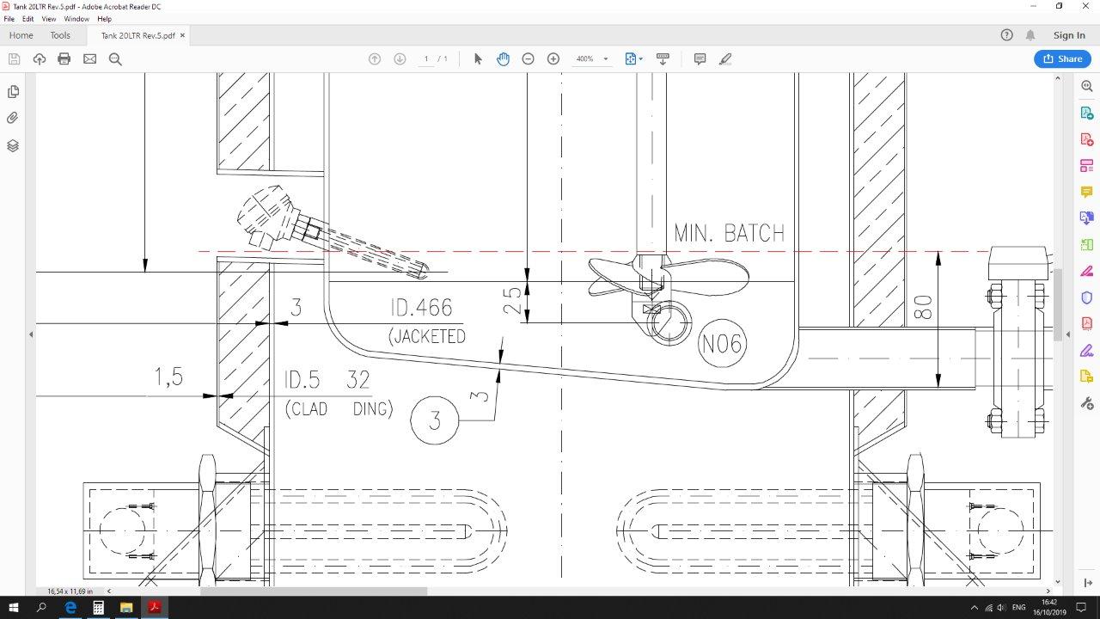Expand the left navigation pane arrow
Viewport: 1100px width, 619px height.
pyautogui.click(x=31, y=334)
